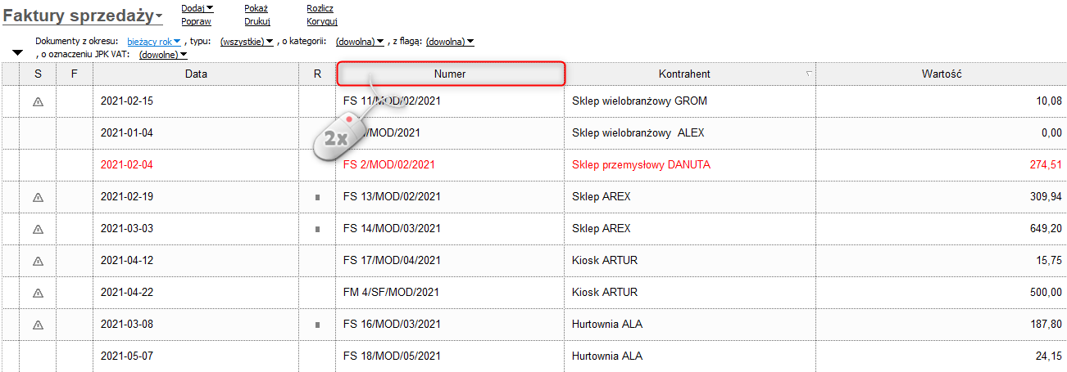Viewport: 1067px width, 372px height.
Task: Click the status icon for invoice FM 4/SF/MOD/2021
Action: point(38,293)
